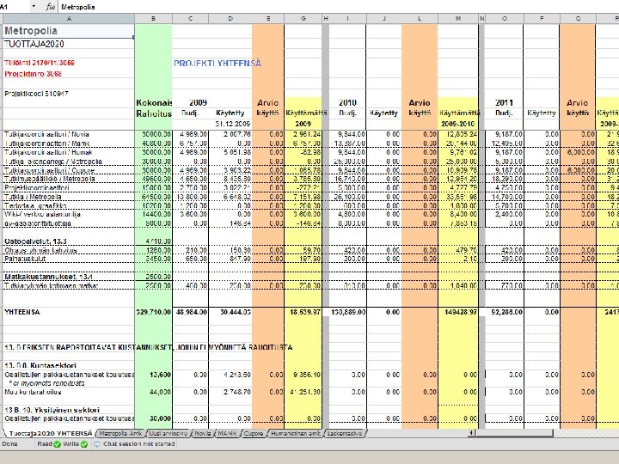
Task: Select the Tuottaja2020 YHTEENSÄ sheet tab
Action: point(50,433)
